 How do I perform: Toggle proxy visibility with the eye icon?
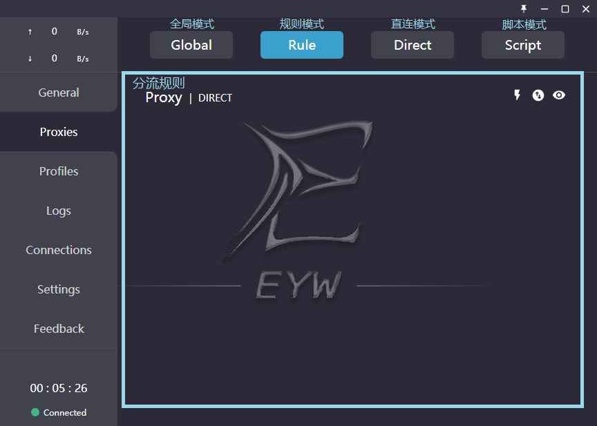[559, 95]
